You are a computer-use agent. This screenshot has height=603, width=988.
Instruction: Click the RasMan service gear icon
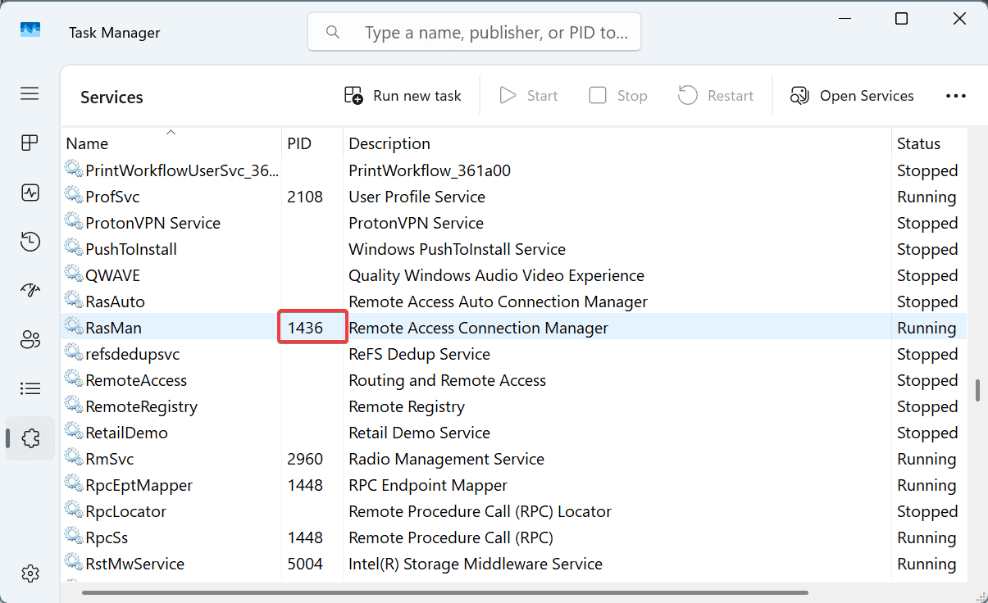pos(74,327)
